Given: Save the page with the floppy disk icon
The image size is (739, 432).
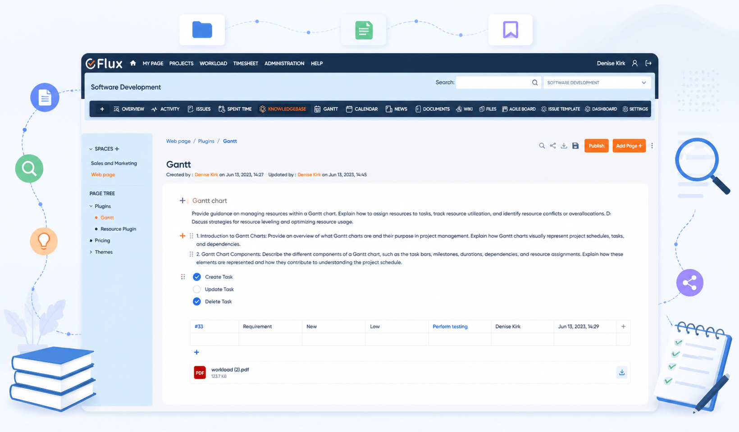Looking at the screenshot, I should pos(575,146).
